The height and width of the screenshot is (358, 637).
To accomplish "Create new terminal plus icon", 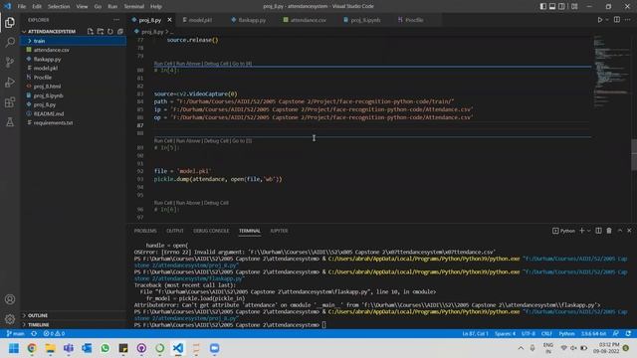I will point(581,231).
